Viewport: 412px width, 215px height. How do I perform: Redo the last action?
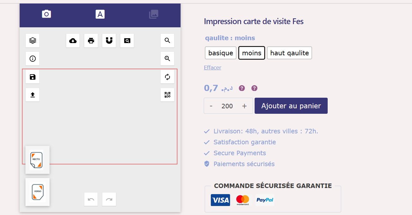(109, 199)
